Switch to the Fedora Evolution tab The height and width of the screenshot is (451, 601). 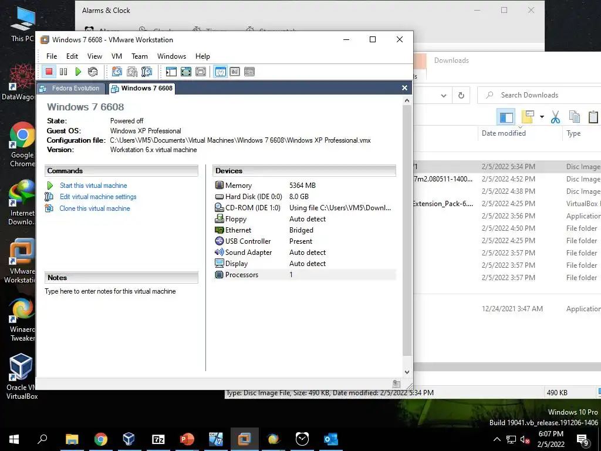(71, 89)
